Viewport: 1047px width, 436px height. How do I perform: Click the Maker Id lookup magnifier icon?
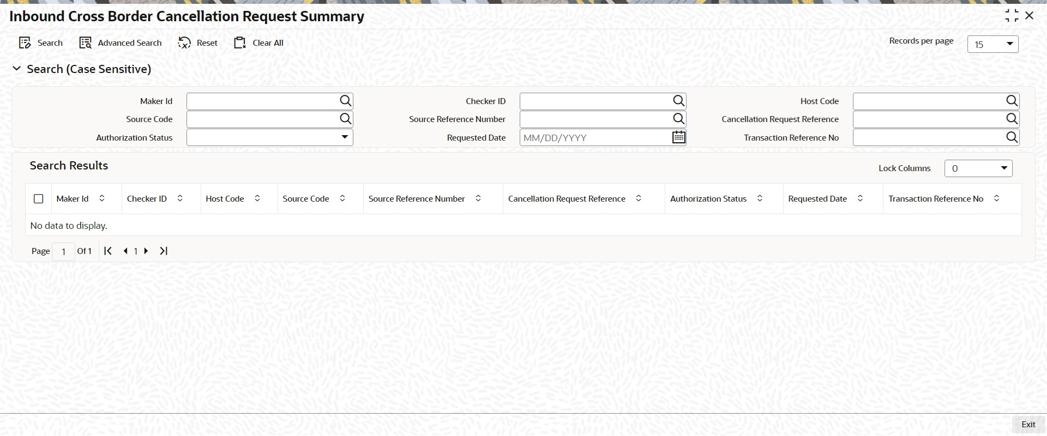[346, 101]
